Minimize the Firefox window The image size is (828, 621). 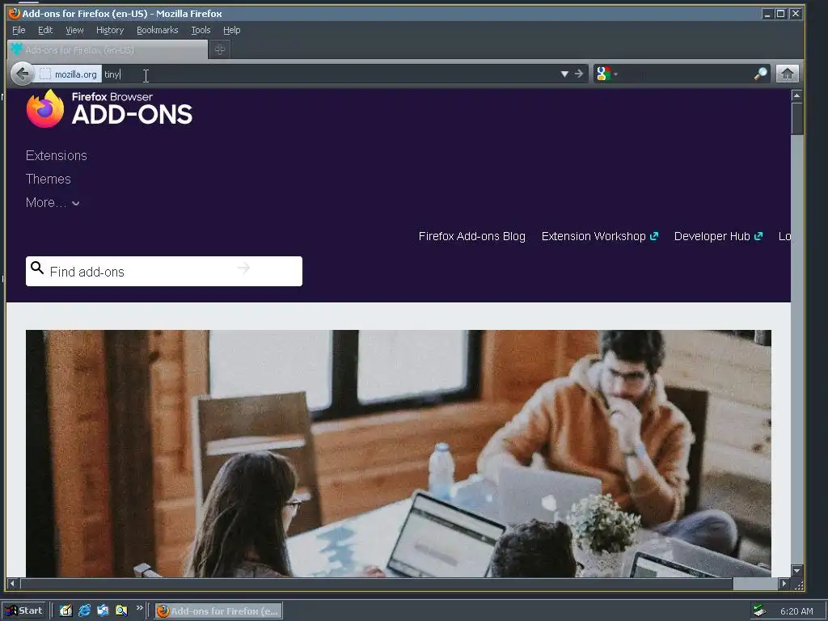[x=767, y=14]
